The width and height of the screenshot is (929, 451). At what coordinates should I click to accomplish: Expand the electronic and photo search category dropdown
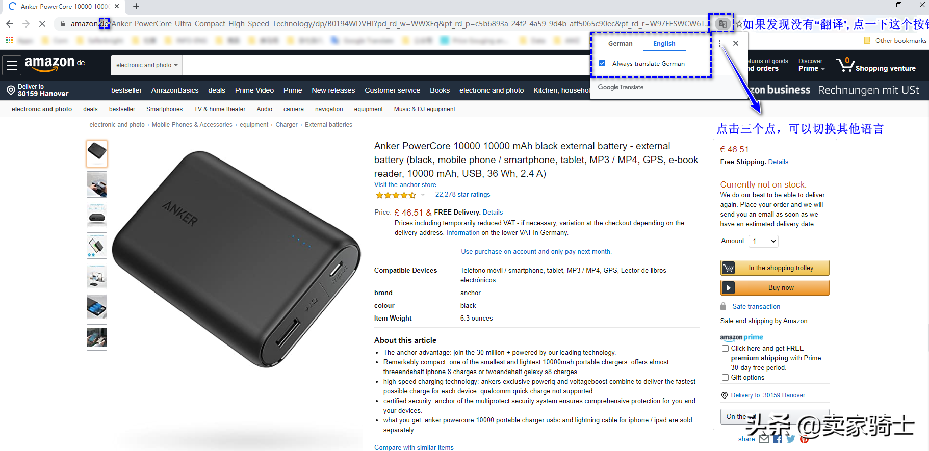click(x=147, y=65)
